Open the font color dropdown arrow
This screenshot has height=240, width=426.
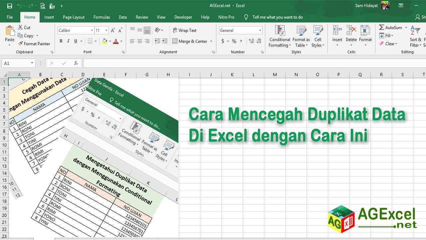pos(121,41)
